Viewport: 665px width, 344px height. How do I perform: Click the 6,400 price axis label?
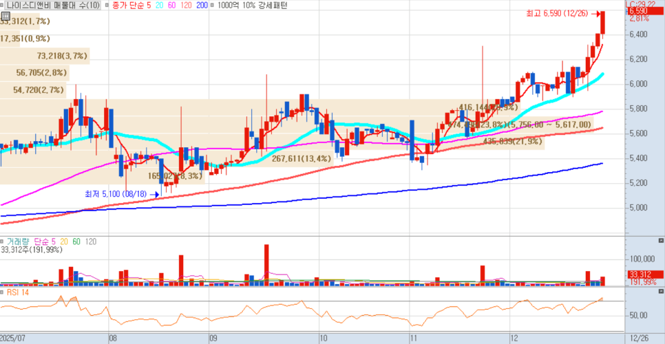[638, 34]
